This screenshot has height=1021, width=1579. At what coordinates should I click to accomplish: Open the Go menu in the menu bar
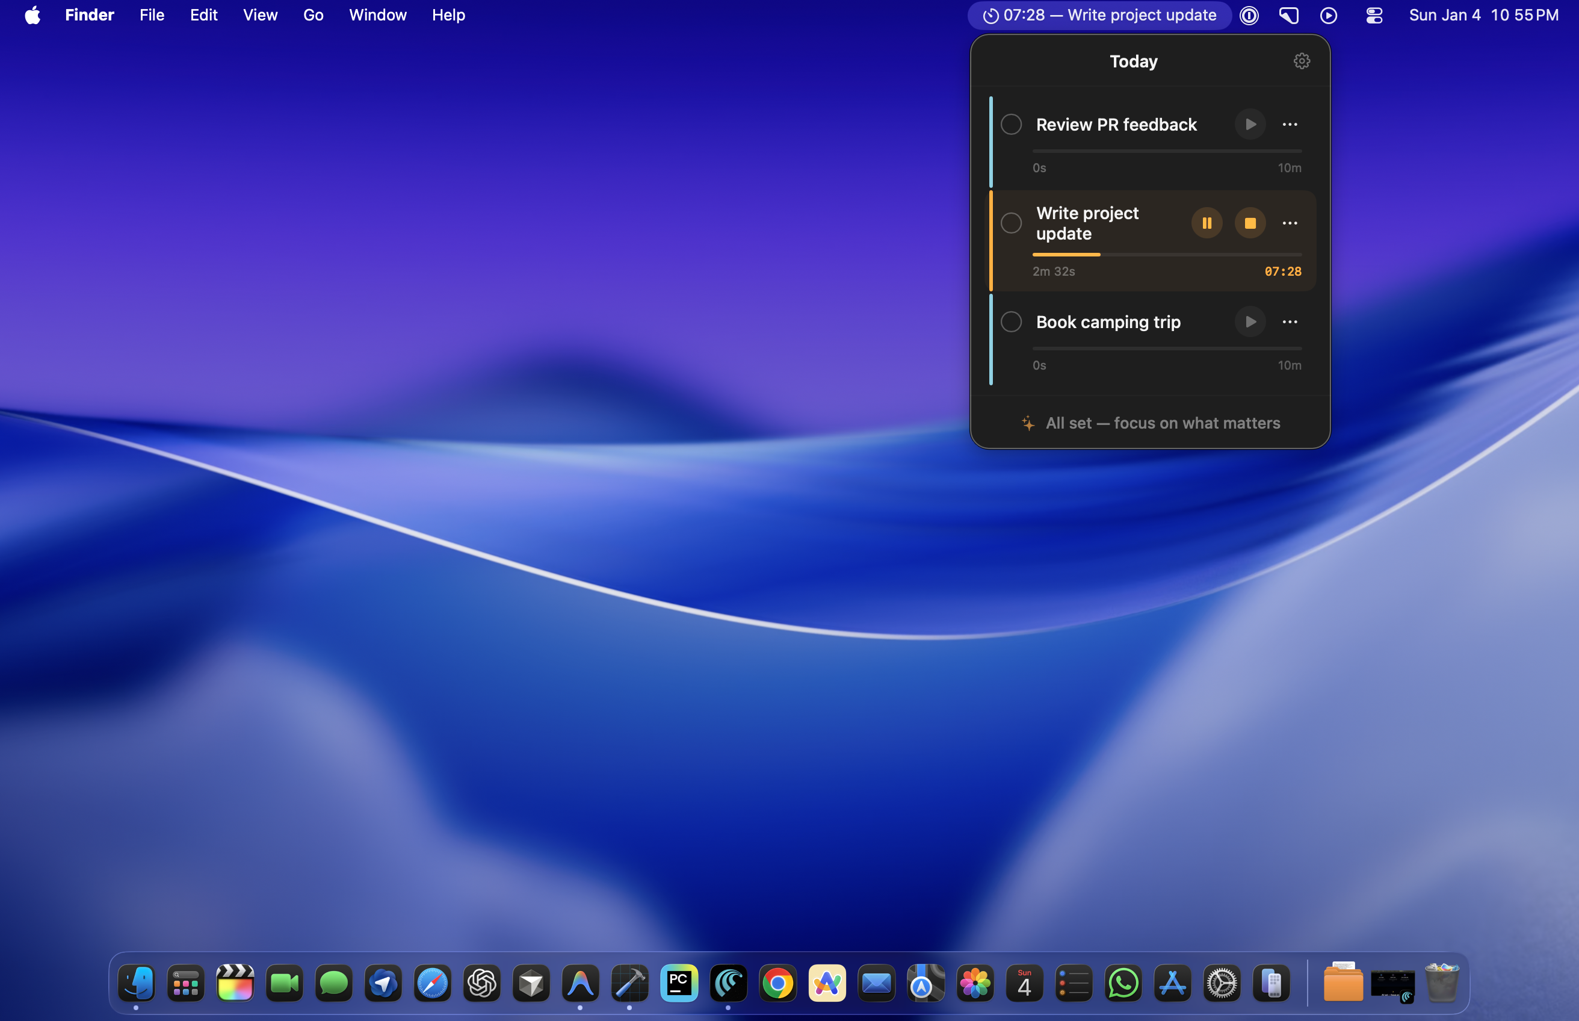pos(313,14)
